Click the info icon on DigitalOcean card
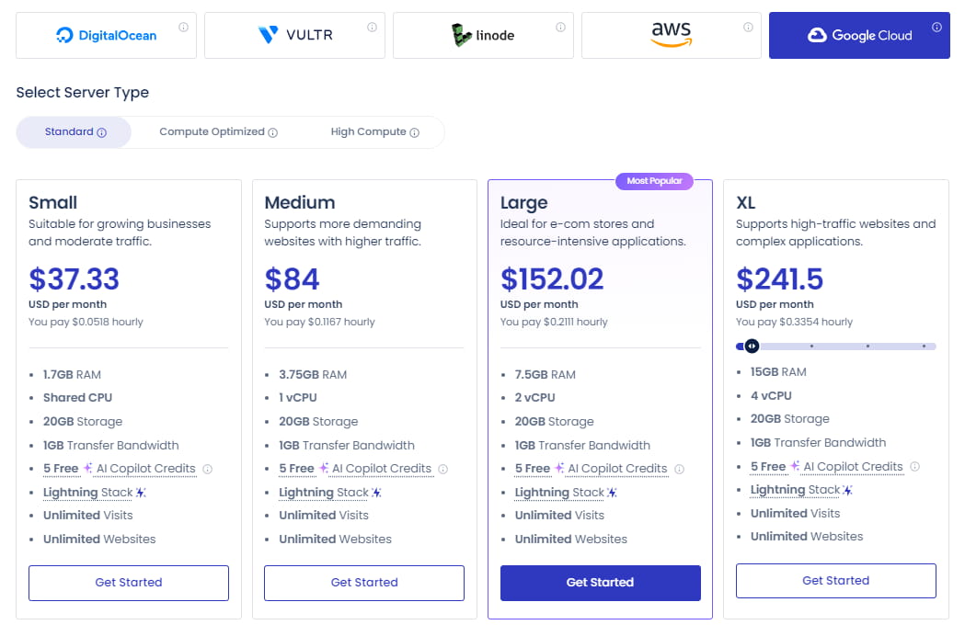This screenshot has width=965, height=625. point(183,28)
